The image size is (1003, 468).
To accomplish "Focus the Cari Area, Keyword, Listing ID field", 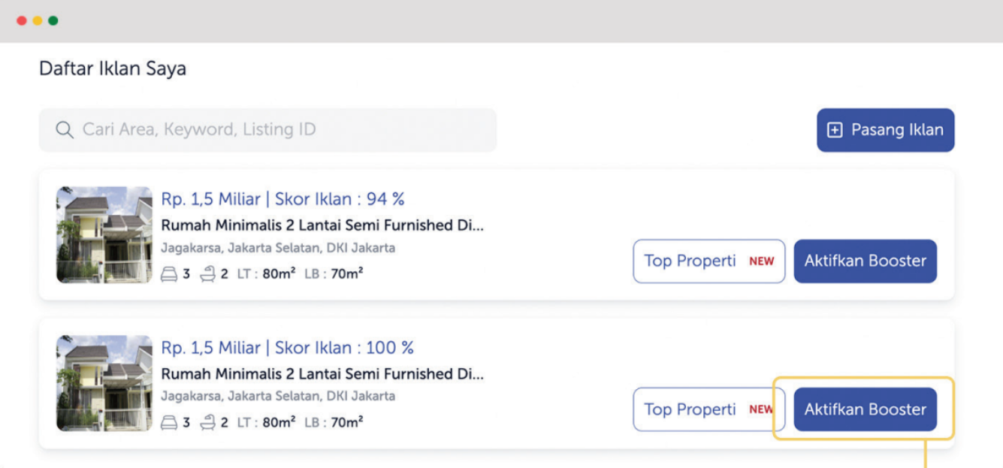I will pyautogui.click(x=267, y=130).
